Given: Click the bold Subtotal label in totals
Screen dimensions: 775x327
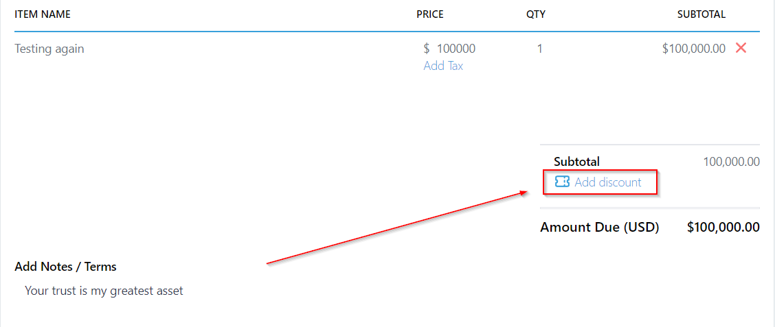Looking at the screenshot, I should click(576, 162).
